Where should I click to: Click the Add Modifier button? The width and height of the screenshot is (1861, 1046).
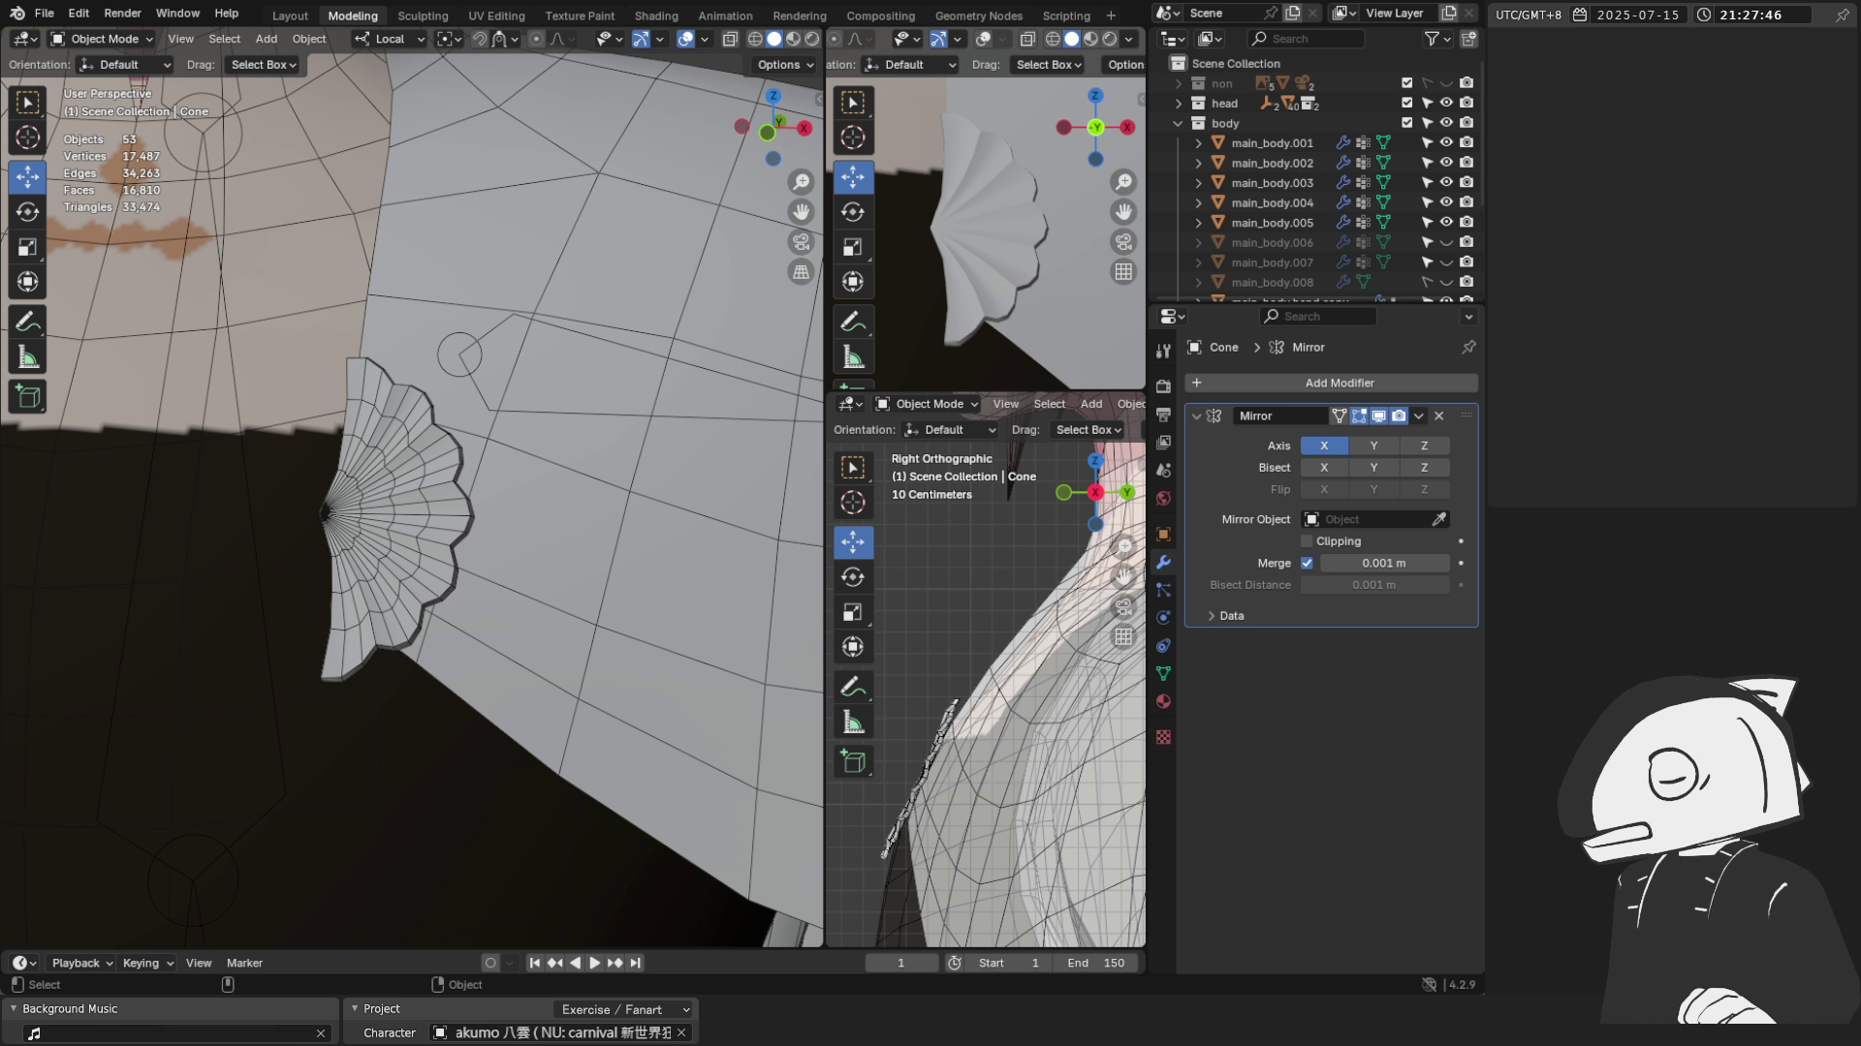coord(1332,383)
